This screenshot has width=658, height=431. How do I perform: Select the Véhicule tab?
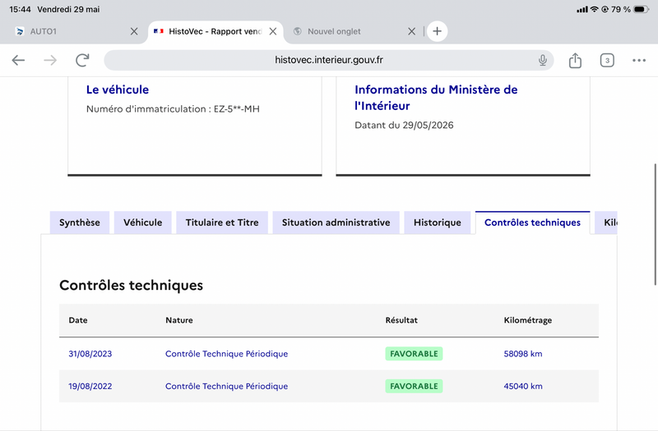(x=142, y=222)
